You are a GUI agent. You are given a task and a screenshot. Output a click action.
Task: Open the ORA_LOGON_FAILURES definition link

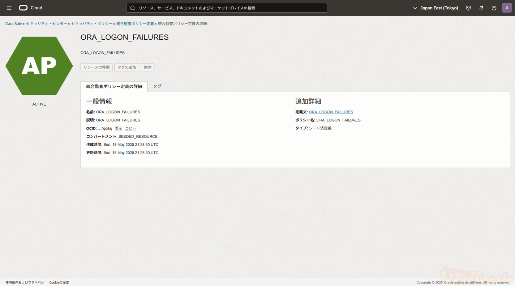(331, 112)
